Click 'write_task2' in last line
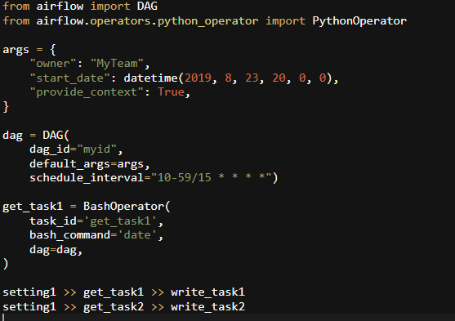Screen dimensions: 455x321 click(207, 307)
